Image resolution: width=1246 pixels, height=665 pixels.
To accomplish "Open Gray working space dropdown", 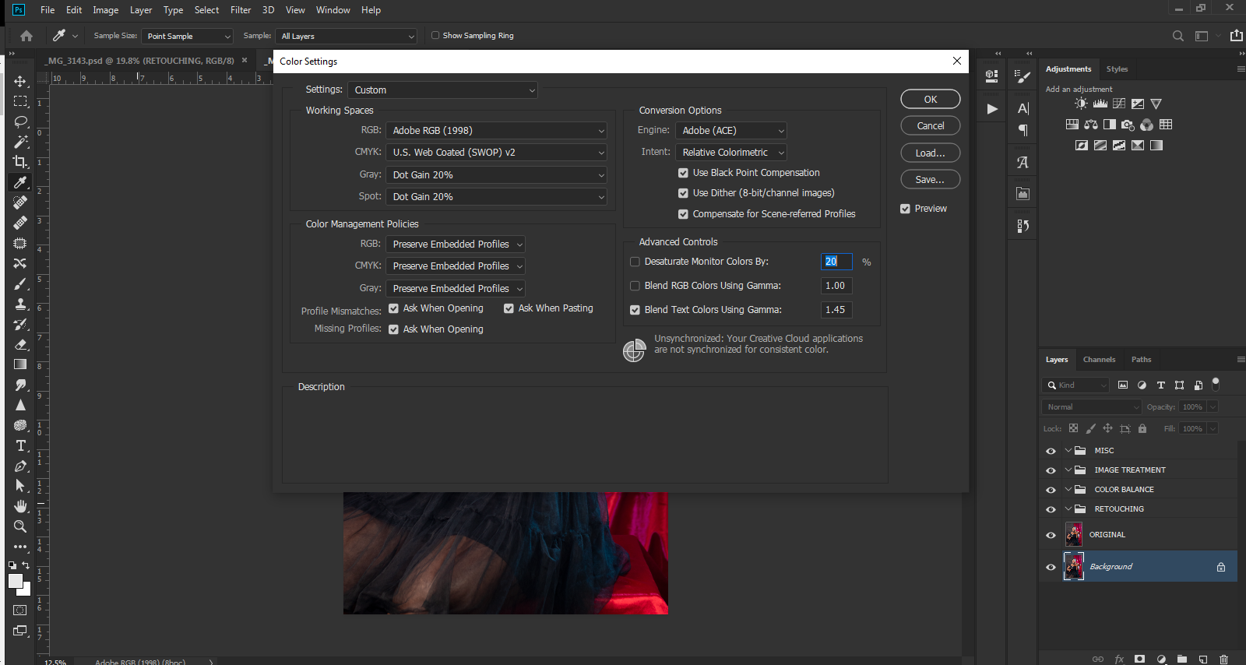I will tap(496, 175).
